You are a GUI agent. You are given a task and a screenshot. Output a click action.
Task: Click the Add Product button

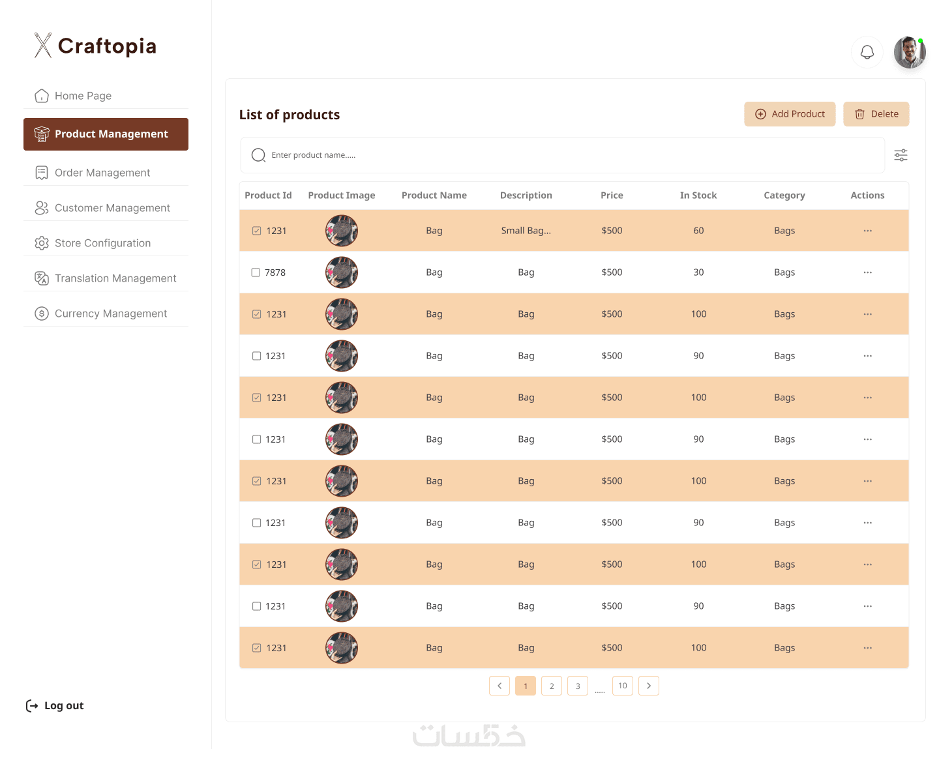coord(790,114)
